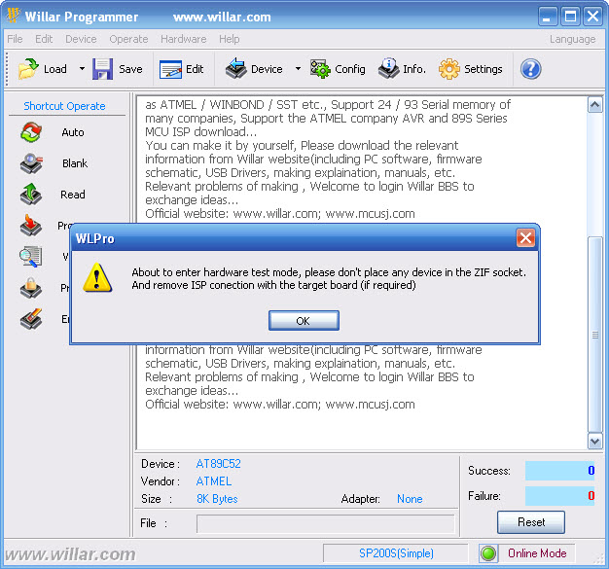Image resolution: width=609 pixels, height=569 pixels.
Task: Click the Device chip icon in toolbar
Action: (x=236, y=68)
